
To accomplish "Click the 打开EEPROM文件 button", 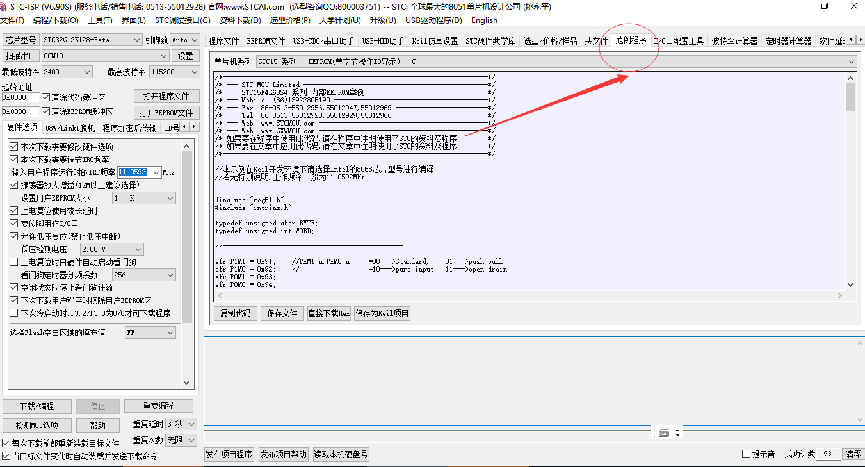I will (166, 112).
